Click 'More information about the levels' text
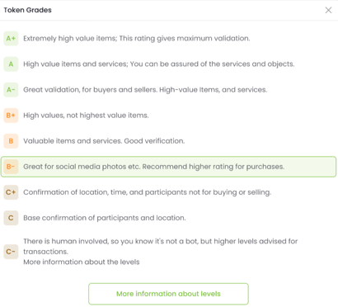338x307 pixels. pyautogui.click(x=82, y=262)
